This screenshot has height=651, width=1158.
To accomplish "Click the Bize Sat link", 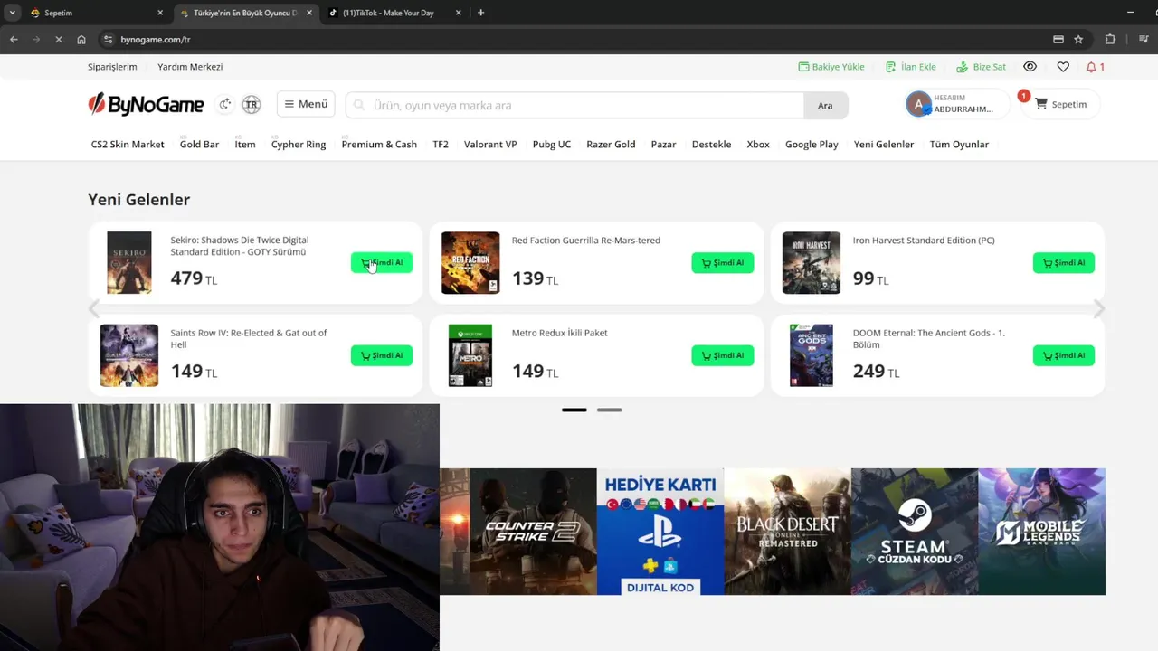I will (981, 67).
